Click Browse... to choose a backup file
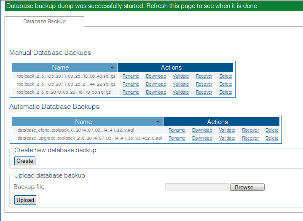 tap(247, 187)
